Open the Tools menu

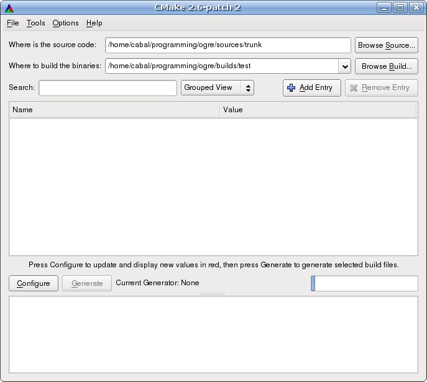(35, 23)
